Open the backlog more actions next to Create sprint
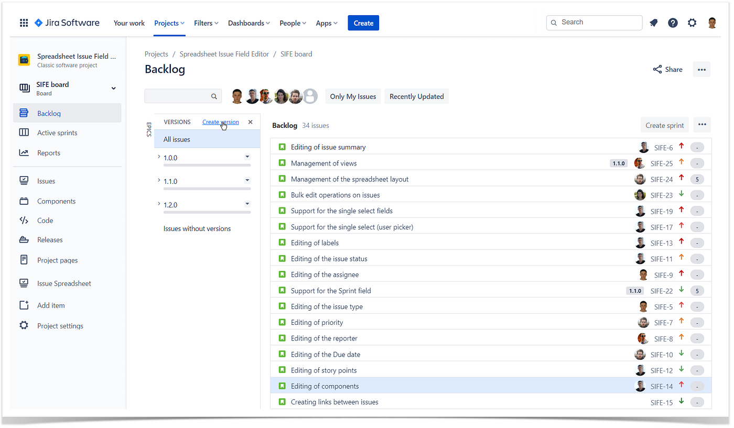Image resolution: width=734 pixels, height=428 pixels. [702, 125]
